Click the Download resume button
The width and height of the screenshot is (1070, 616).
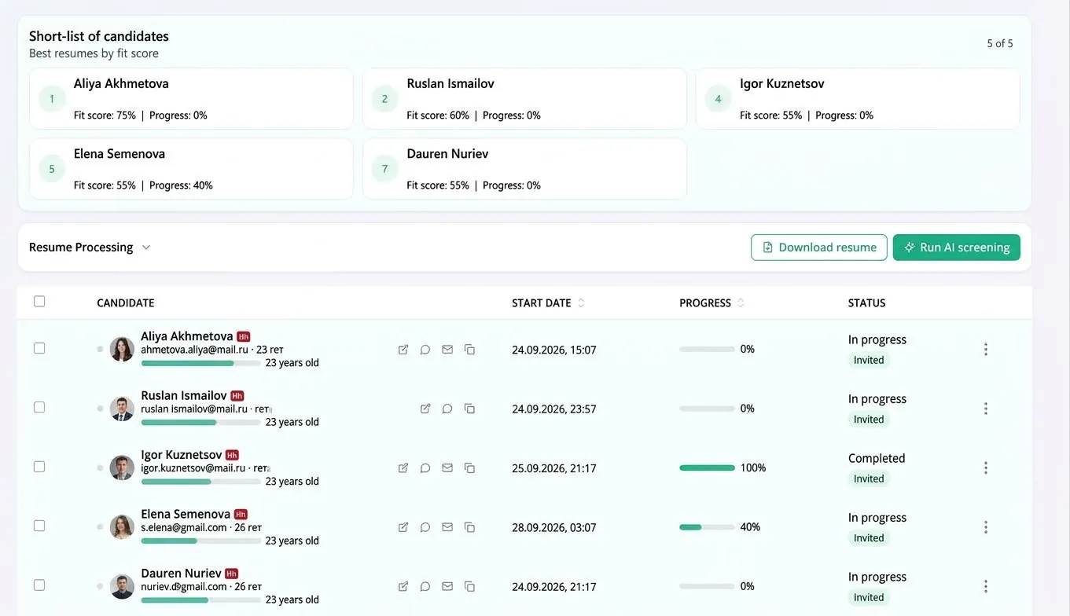coord(819,247)
